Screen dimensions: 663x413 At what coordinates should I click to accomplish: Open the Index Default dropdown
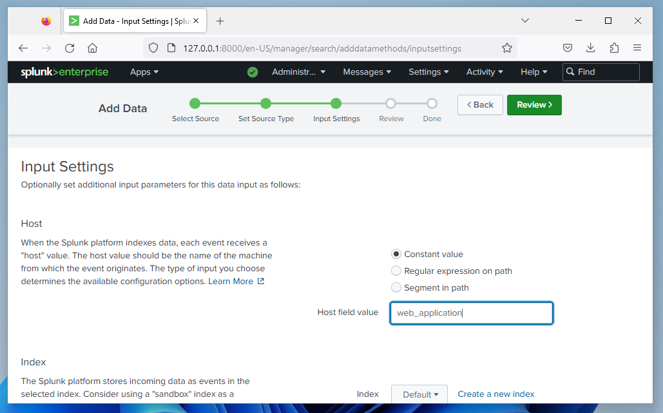419,394
